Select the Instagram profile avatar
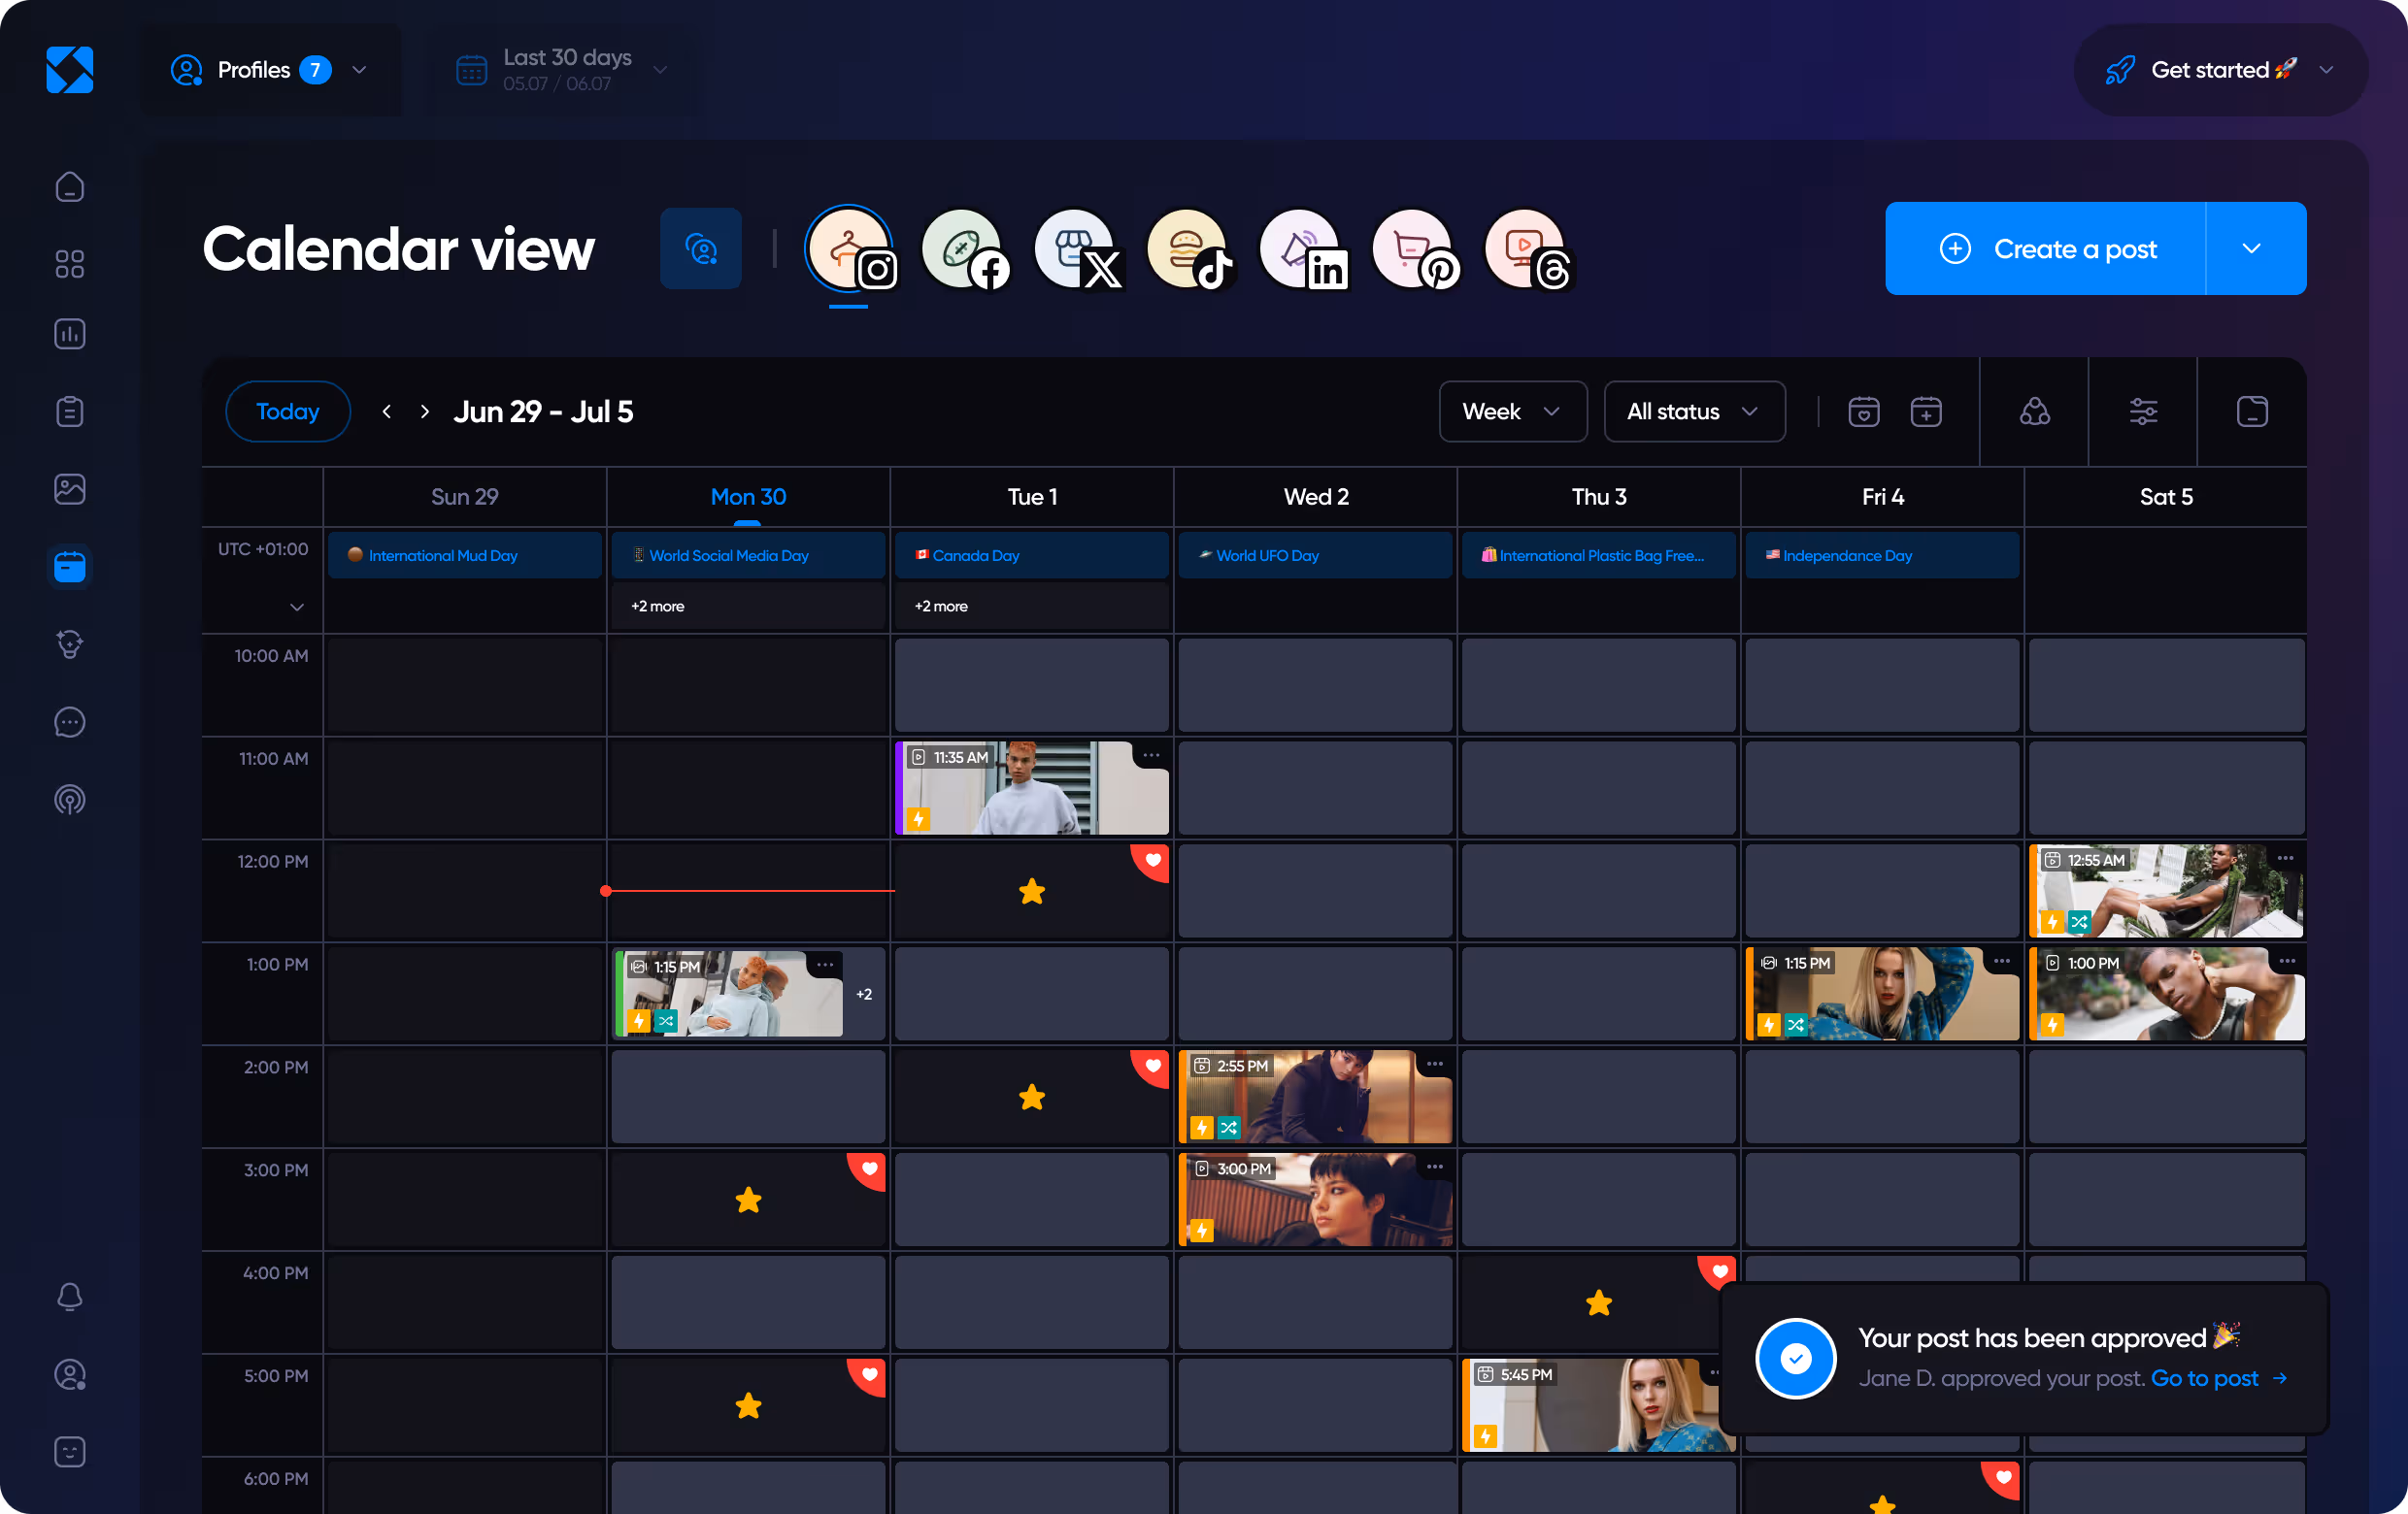2408x1514 pixels. pos(851,248)
